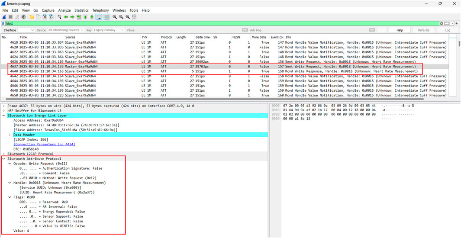Toggle the colorize packet list icon
The height and width of the screenshot is (238, 461).
106,17
